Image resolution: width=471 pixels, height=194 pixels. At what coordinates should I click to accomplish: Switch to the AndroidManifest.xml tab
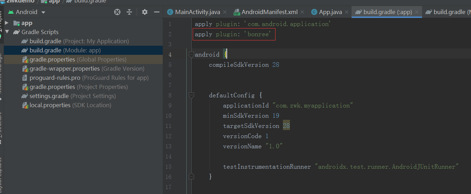pos(269,12)
